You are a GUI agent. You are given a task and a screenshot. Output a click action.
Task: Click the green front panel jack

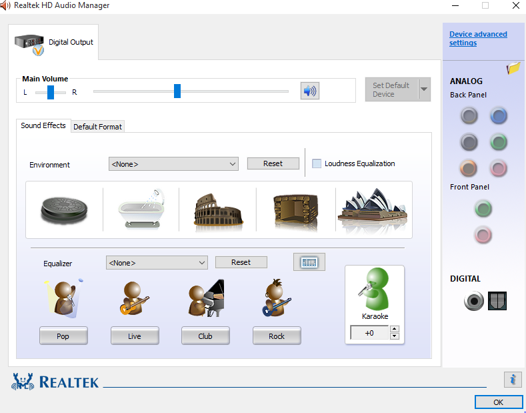pyautogui.click(x=483, y=209)
